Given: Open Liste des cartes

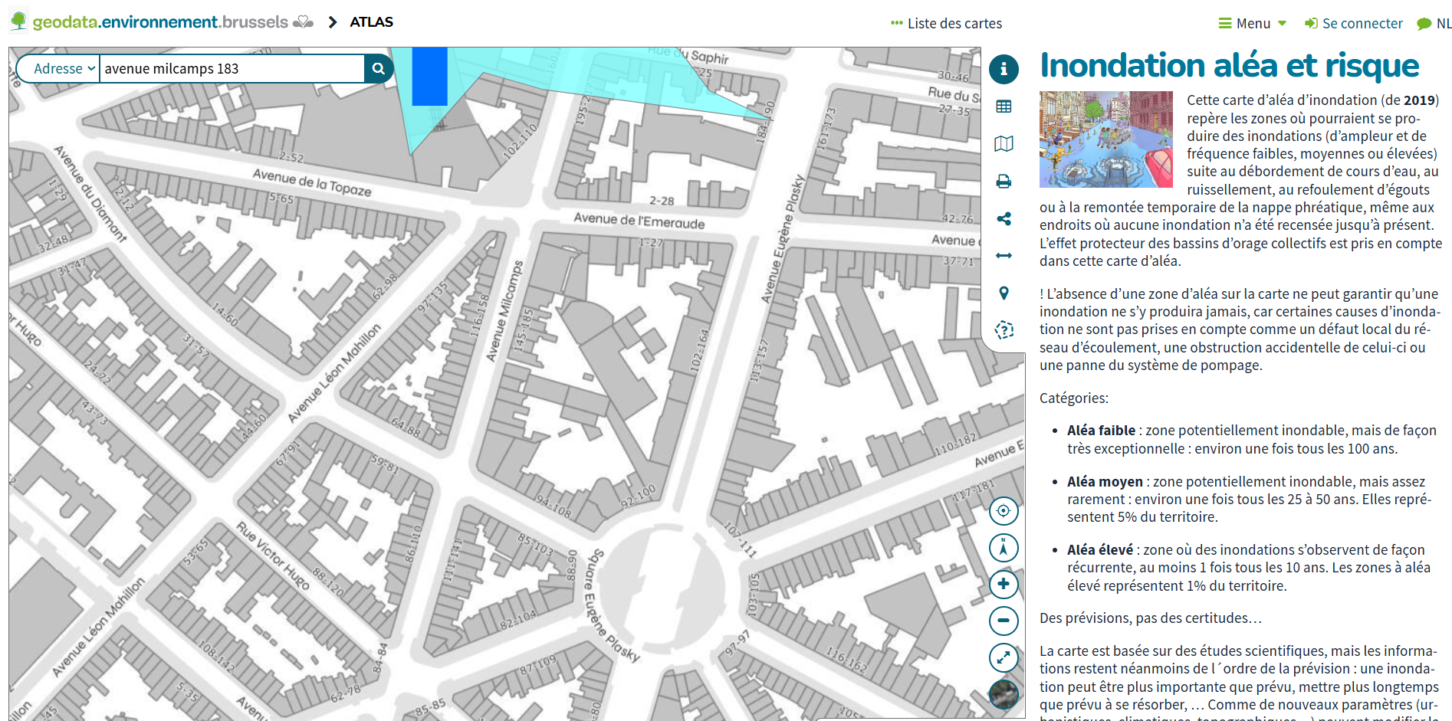Looking at the screenshot, I should [947, 24].
